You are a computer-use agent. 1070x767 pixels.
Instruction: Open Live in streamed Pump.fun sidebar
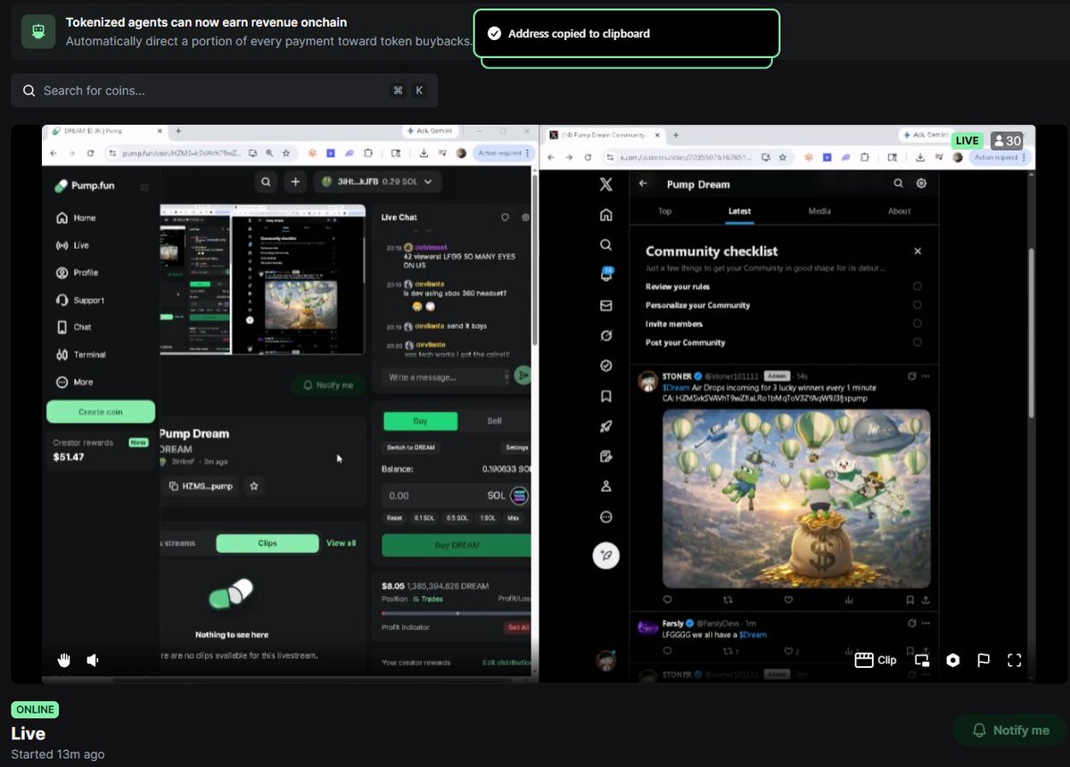(x=72, y=245)
